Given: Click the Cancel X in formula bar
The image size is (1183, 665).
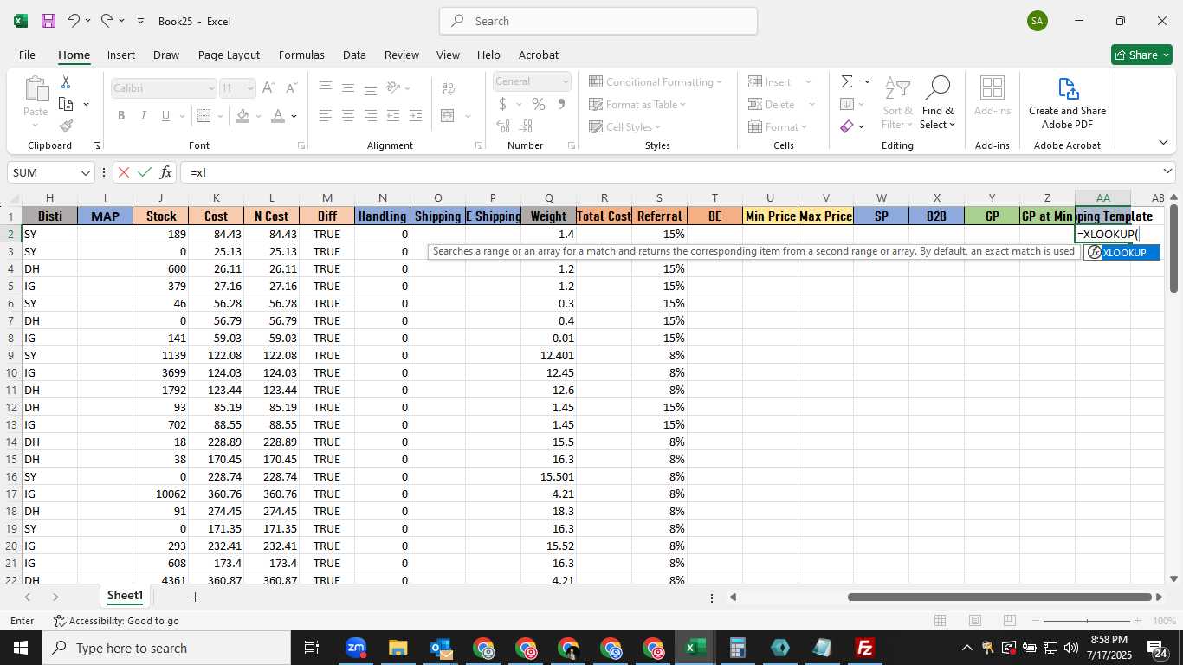Looking at the screenshot, I should coord(123,172).
